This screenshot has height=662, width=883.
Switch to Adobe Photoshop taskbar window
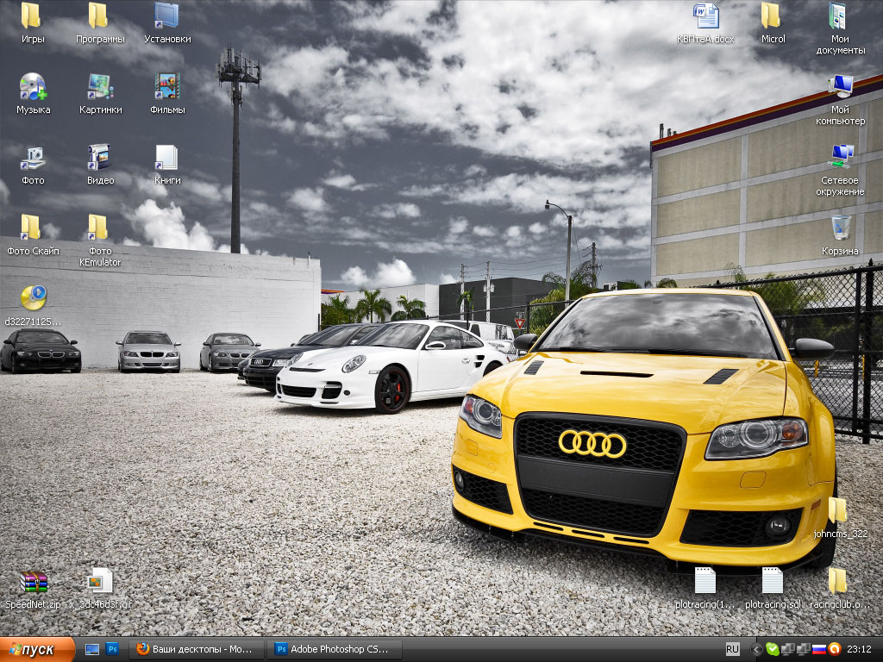pyautogui.click(x=332, y=649)
